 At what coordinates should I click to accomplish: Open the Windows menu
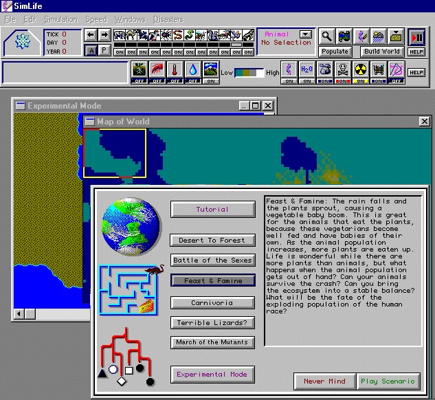coord(131,19)
